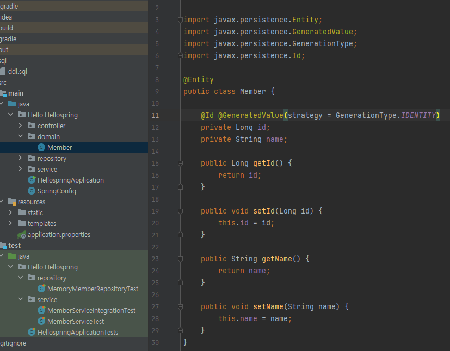This screenshot has height=351, width=450.
Task: Click the controller package folder icon
Action: click(32, 126)
